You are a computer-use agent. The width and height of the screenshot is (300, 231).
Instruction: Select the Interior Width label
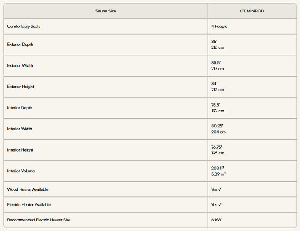(20, 129)
